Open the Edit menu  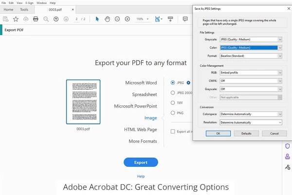(x=11, y=3)
